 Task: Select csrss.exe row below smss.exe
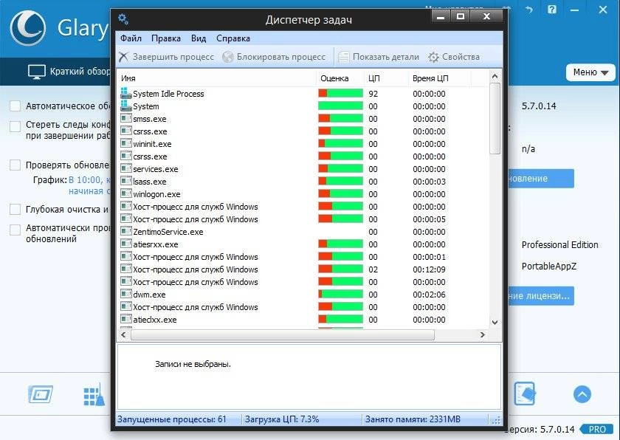click(303, 131)
